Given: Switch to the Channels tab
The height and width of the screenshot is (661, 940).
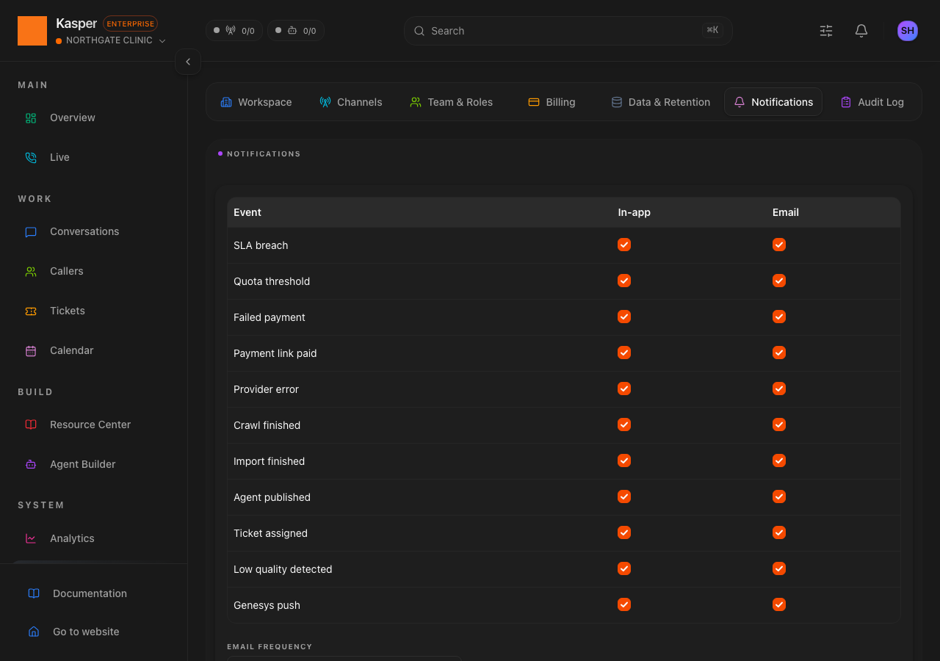Looking at the screenshot, I should point(351,102).
